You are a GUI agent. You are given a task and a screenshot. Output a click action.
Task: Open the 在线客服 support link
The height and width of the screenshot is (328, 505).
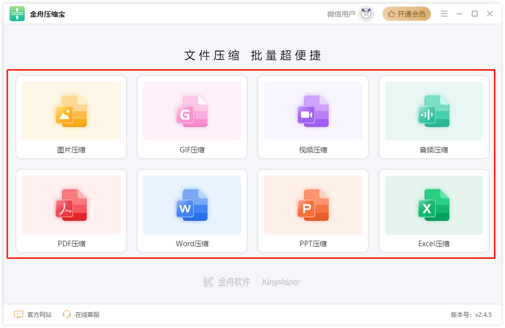pyautogui.click(x=87, y=314)
